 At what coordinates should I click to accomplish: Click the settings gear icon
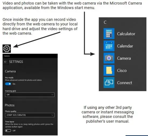tap(7, 48)
